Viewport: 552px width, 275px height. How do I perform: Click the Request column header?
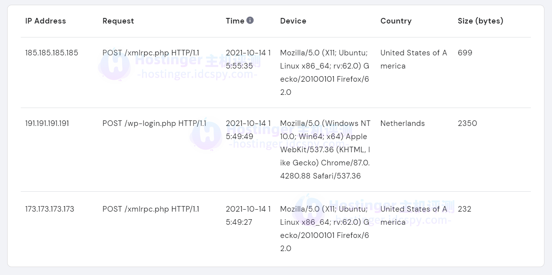coord(118,21)
